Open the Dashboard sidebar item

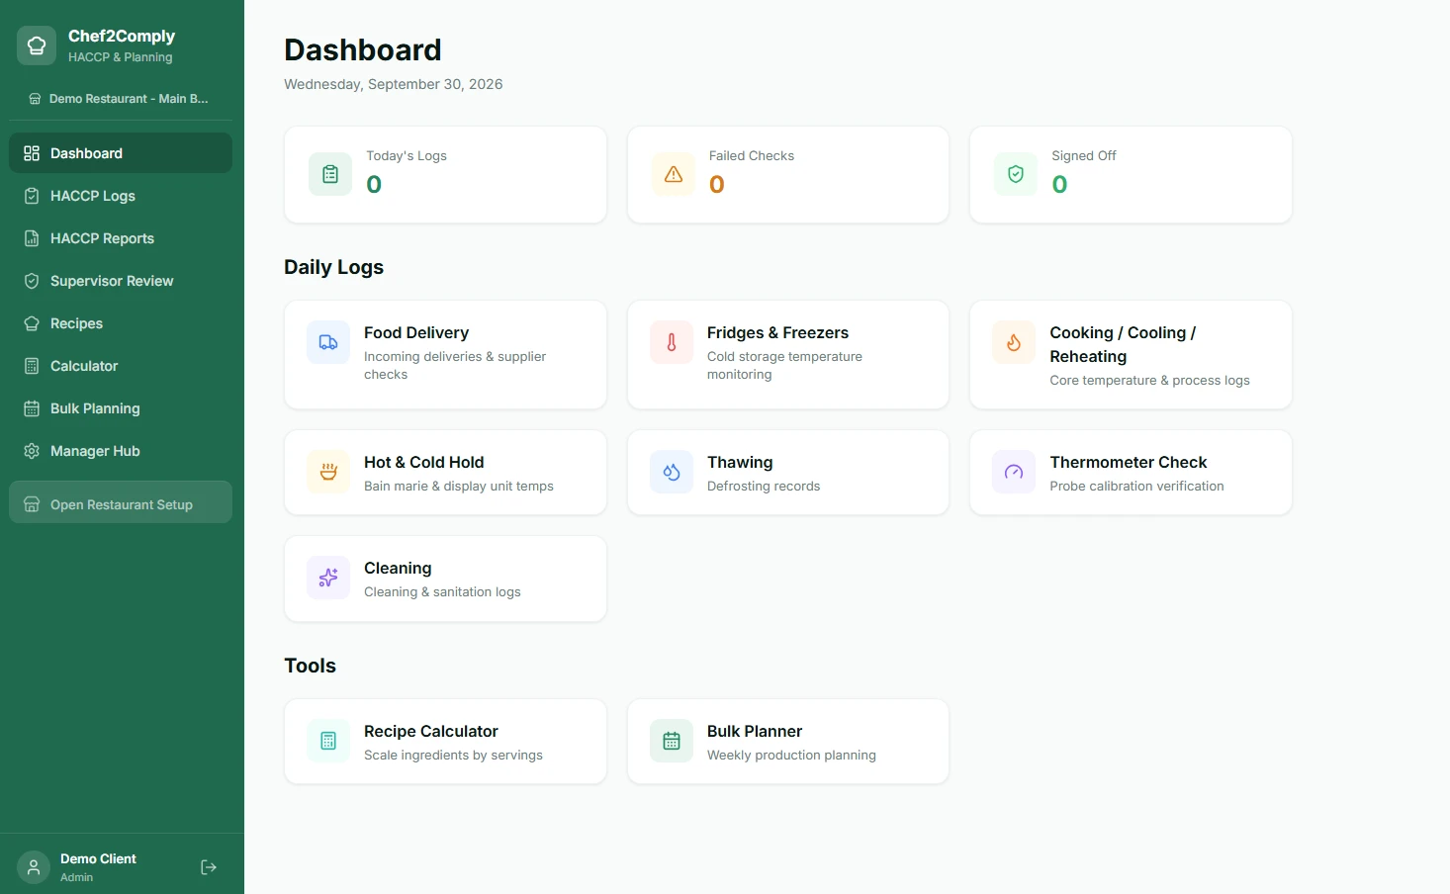tap(121, 153)
